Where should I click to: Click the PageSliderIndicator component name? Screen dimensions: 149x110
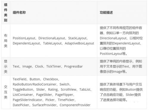click(x=27, y=100)
